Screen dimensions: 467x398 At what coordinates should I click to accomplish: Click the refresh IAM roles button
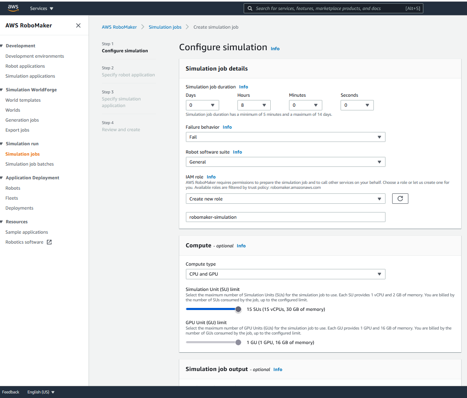(x=400, y=198)
